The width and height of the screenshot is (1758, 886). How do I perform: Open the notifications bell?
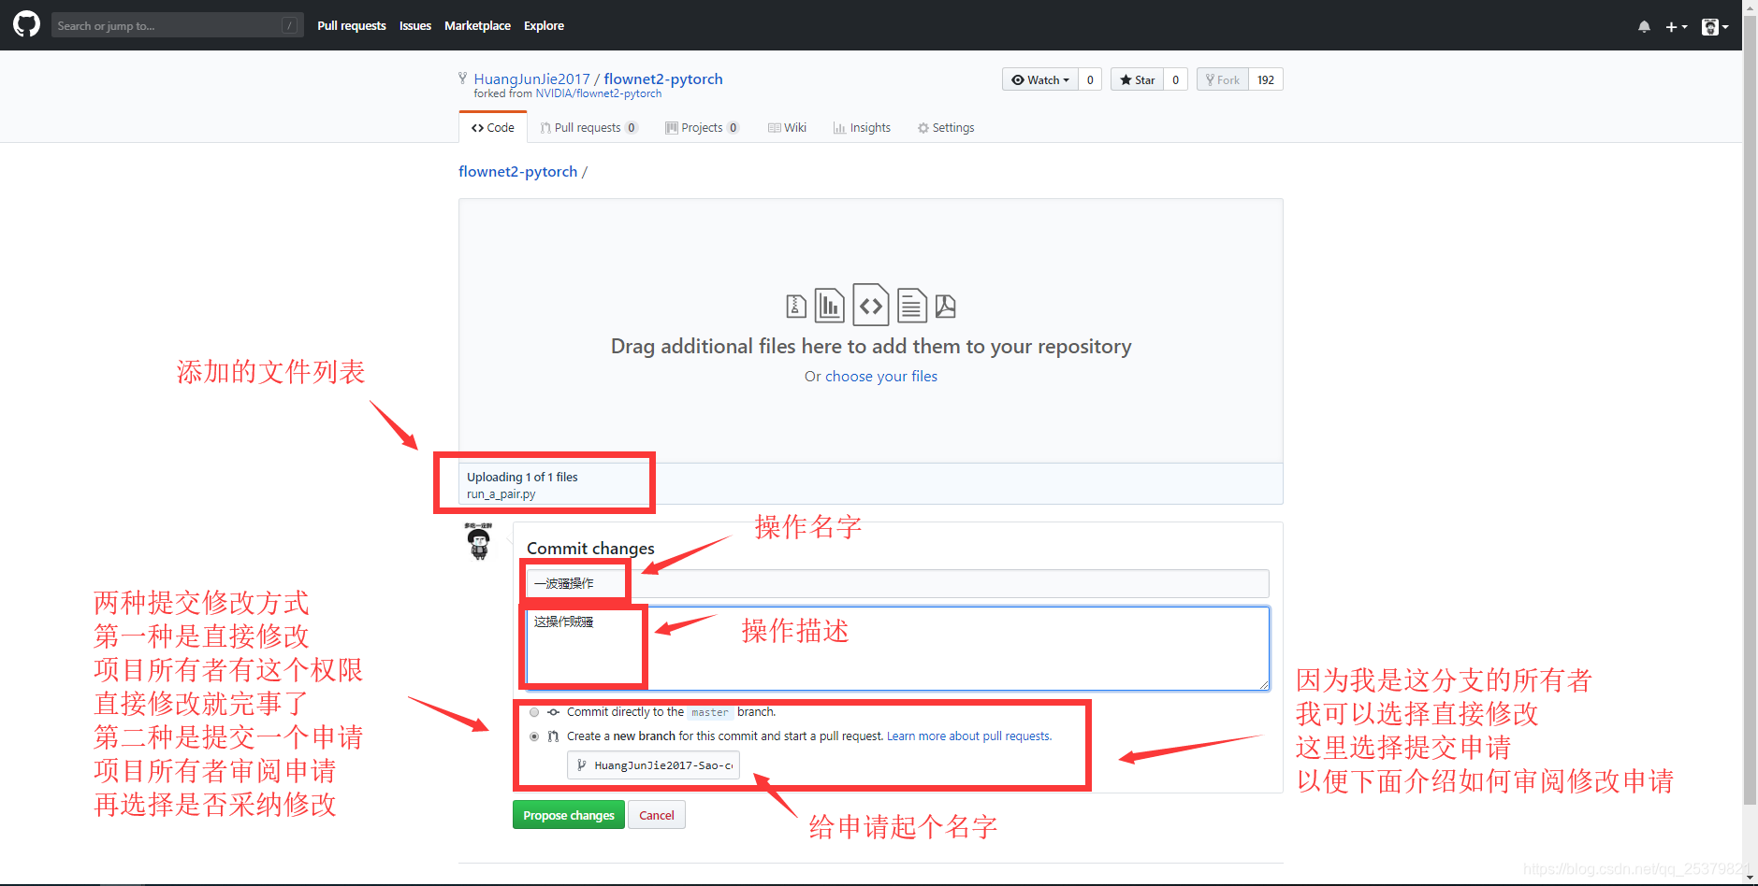coord(1644,26)
